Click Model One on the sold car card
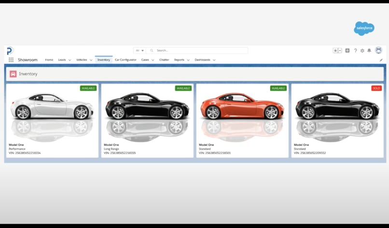Screen dimensions: 389x228 click(302, 145)
